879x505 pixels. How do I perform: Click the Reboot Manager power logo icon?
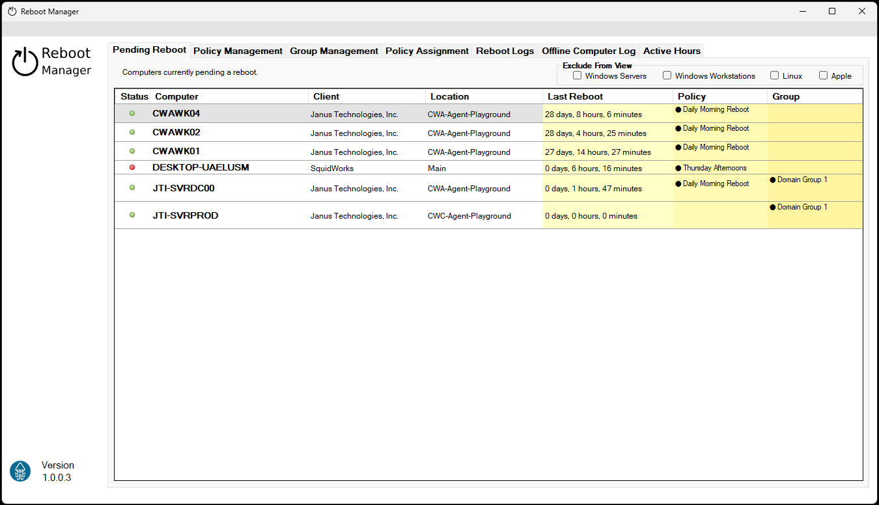point(25,62)
